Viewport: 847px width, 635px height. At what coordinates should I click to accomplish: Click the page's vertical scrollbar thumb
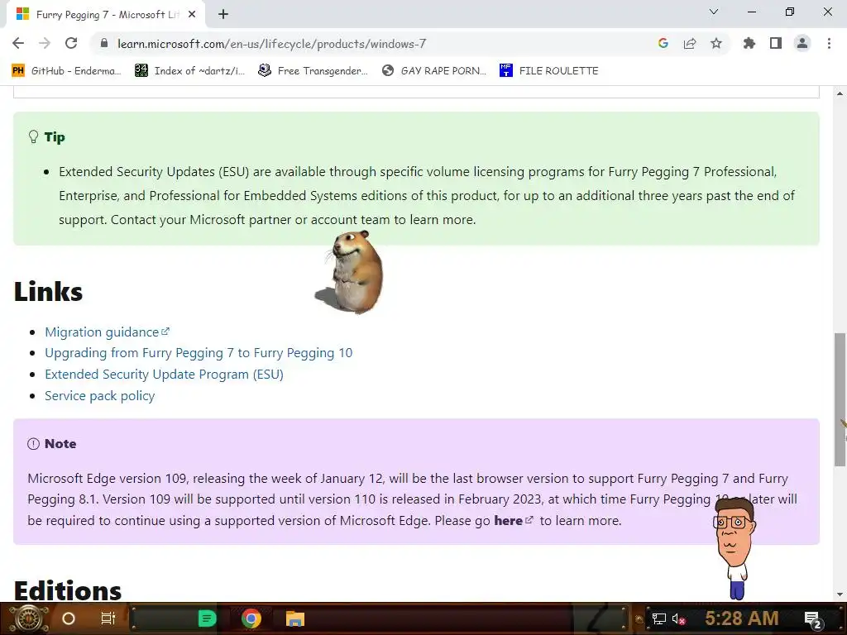[840, 399]
